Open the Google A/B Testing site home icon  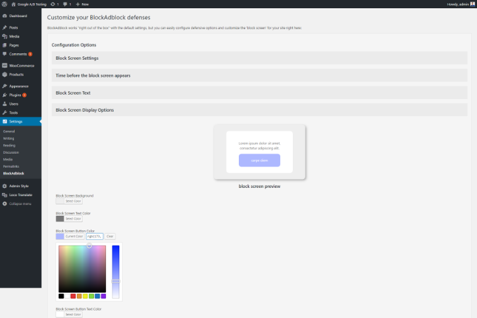tap(13, 4)
